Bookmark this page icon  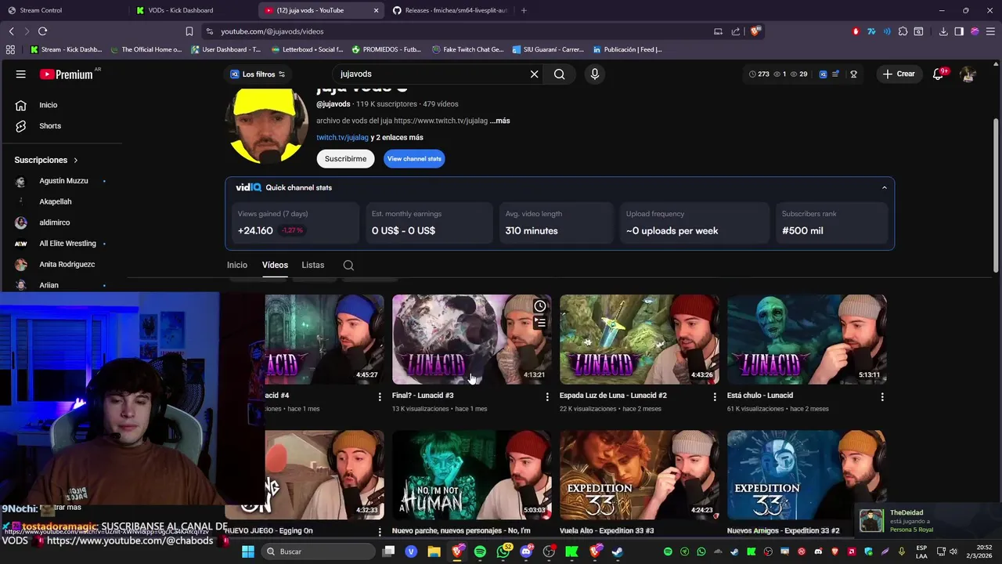click(x=189, y=31)
